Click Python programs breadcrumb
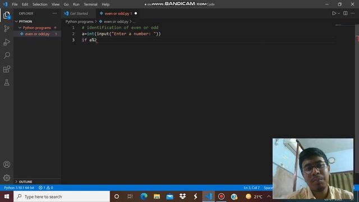The width and height of the screenshot is (359, 202). (x=80, y=21)
